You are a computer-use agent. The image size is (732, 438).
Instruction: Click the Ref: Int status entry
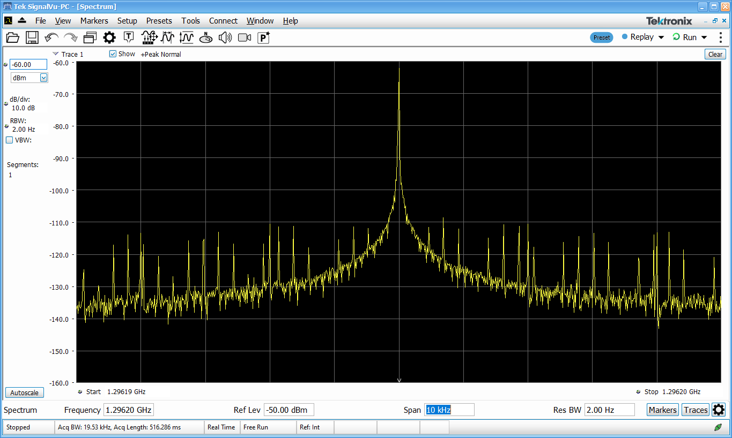coord(309,427)
